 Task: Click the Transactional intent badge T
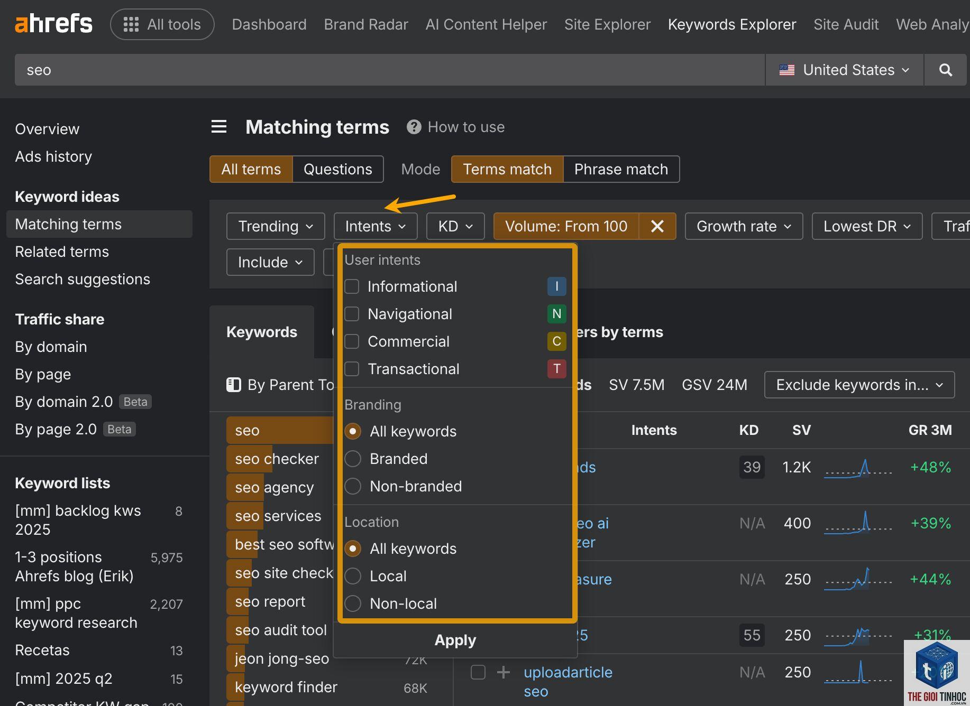[x=556, y=369]
